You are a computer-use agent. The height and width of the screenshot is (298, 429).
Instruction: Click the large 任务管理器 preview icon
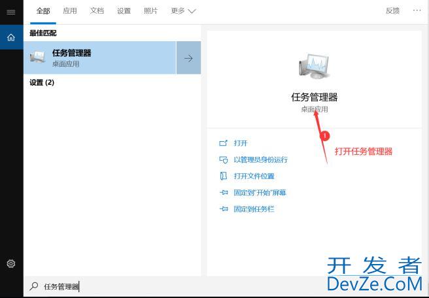(x=314, y=67)
